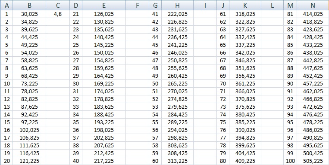The height and width of the screenshot is (165, 329).
Task: Select column header B
Action: tap(29, 5)
